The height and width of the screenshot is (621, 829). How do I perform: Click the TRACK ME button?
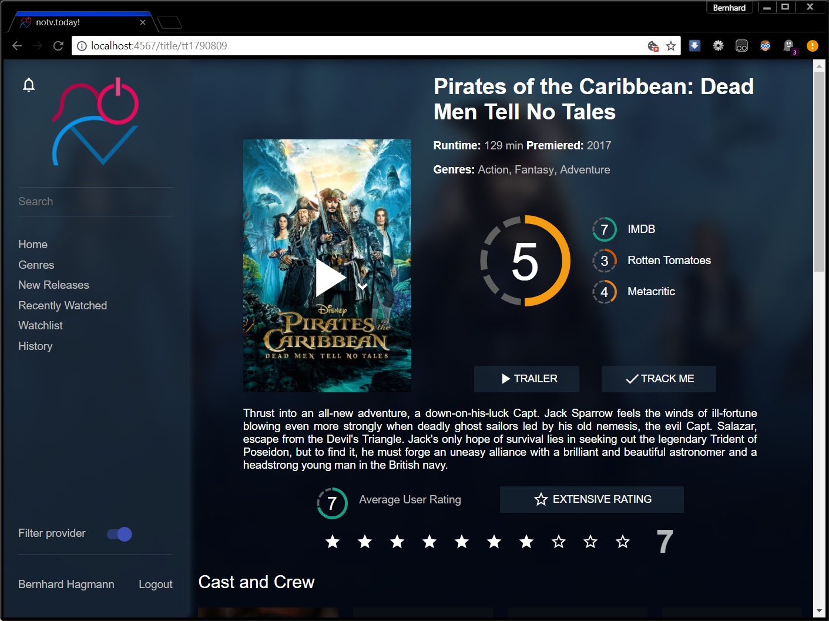click(x=659, y=379)
